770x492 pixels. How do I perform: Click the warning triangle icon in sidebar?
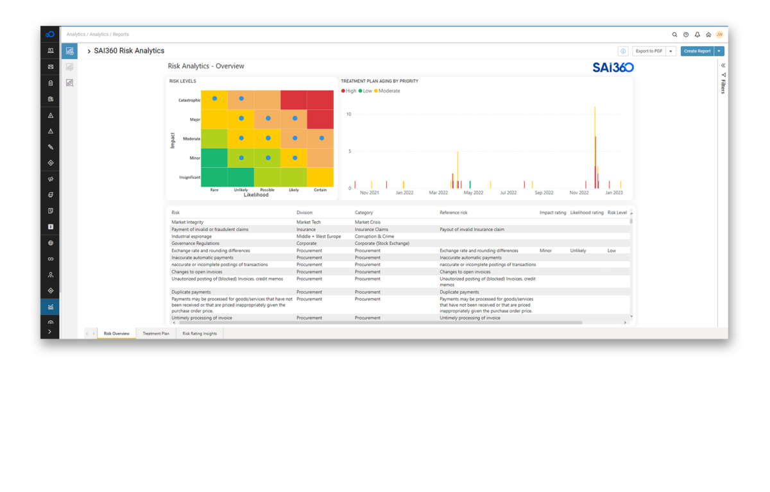(x=49, y=115)
